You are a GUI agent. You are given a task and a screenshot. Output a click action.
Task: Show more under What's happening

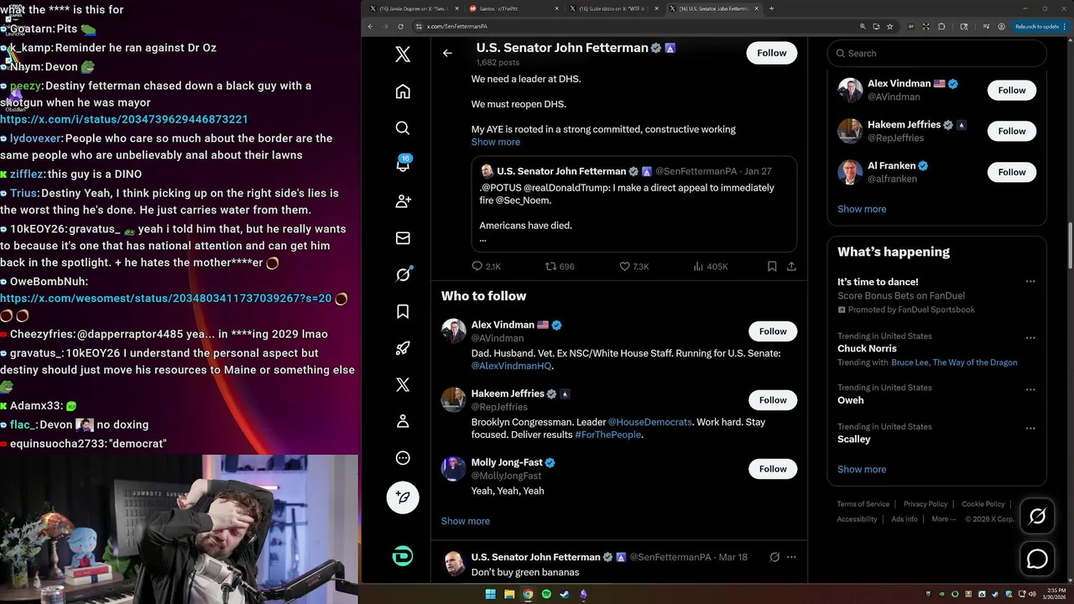(x=862, y=469)
